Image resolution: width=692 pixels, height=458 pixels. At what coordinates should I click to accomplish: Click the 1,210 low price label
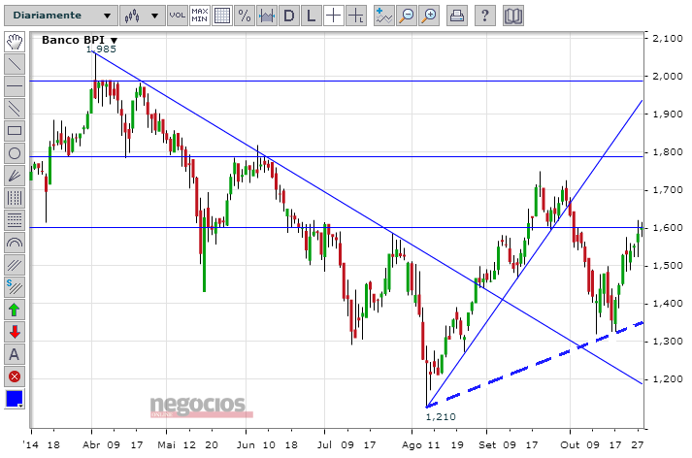tap(441, 416)
